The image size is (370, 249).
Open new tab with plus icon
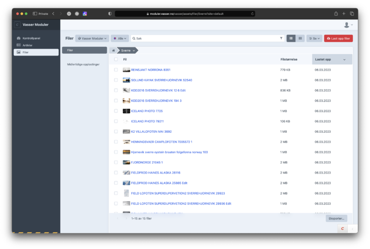pyautogui.click(x=344, y=13)
